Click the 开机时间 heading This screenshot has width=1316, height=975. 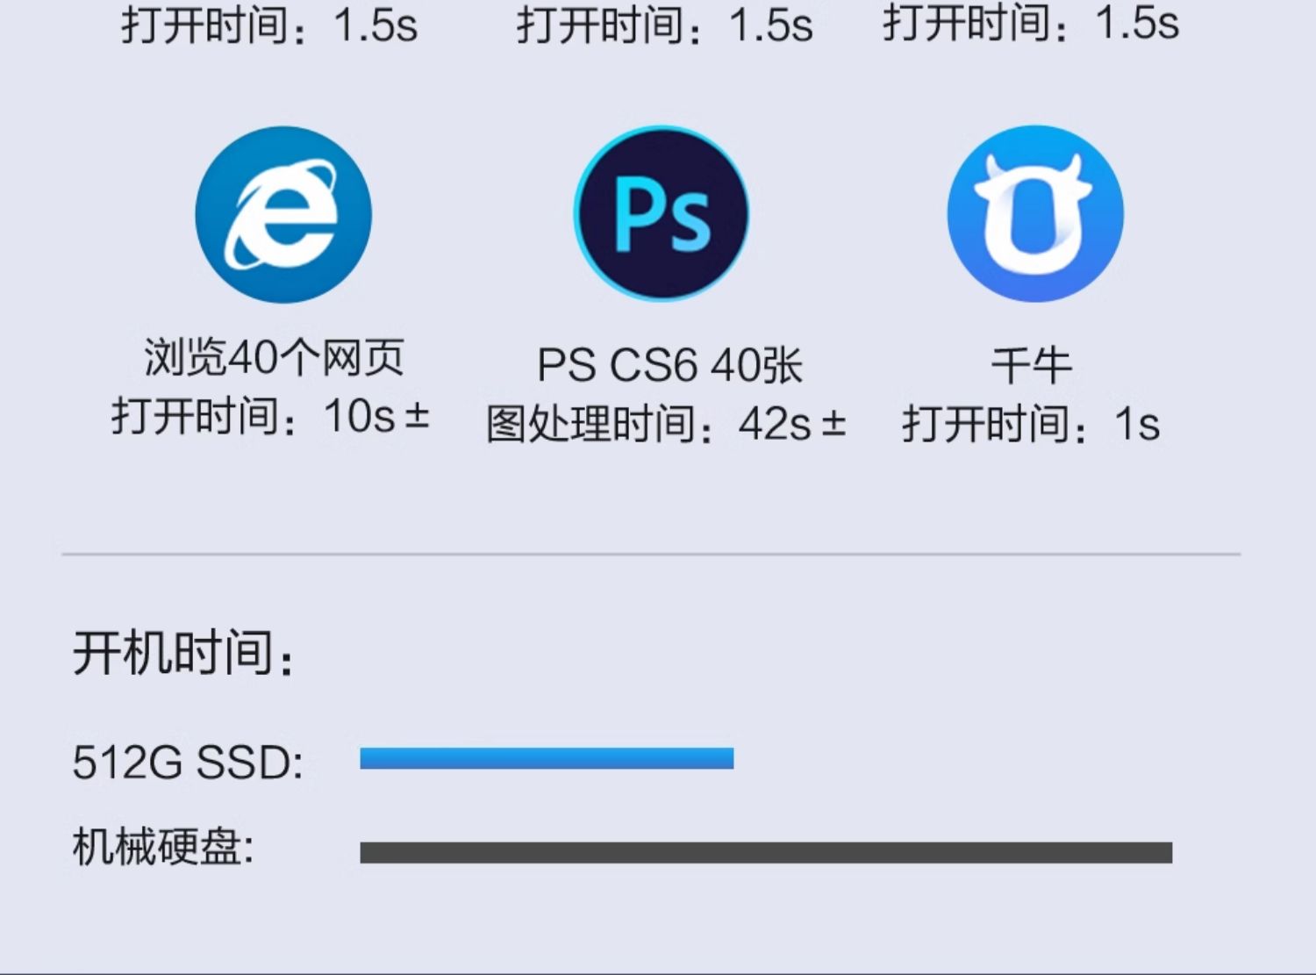click(x=183, y=654)
